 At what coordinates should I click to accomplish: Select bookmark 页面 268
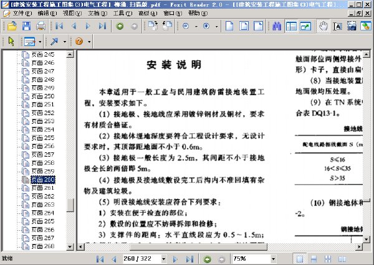point(42,246)
